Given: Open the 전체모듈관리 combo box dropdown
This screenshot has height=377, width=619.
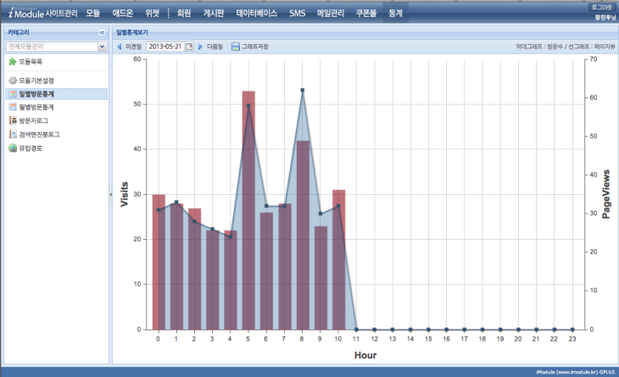Looking at the screenshot, I should click(x=102, y=47).
